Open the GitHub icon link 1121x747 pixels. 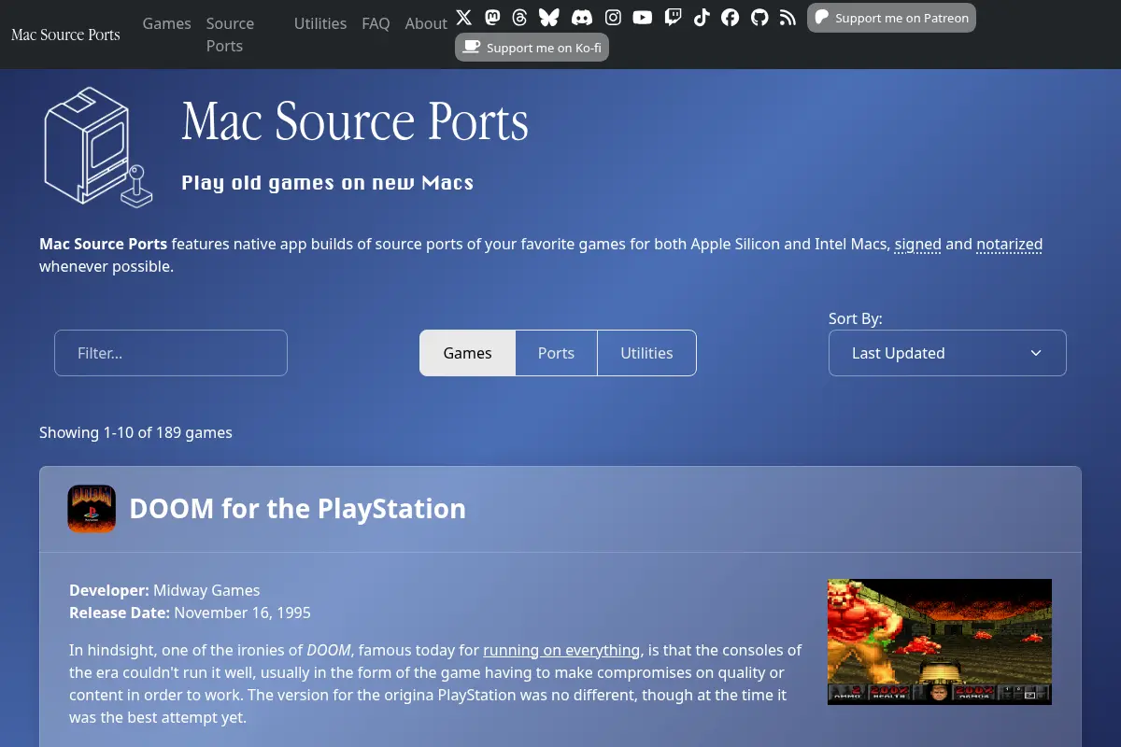(x=759, y=18)
